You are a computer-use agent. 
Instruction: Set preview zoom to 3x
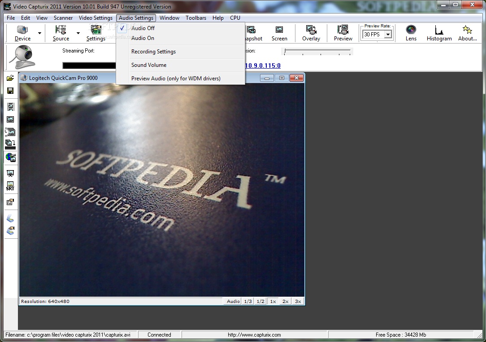point(298,301)
